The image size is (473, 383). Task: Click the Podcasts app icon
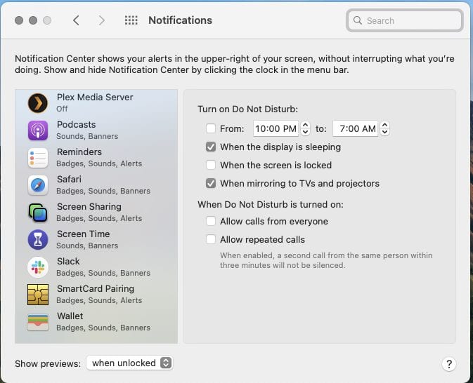coord(37,130)
